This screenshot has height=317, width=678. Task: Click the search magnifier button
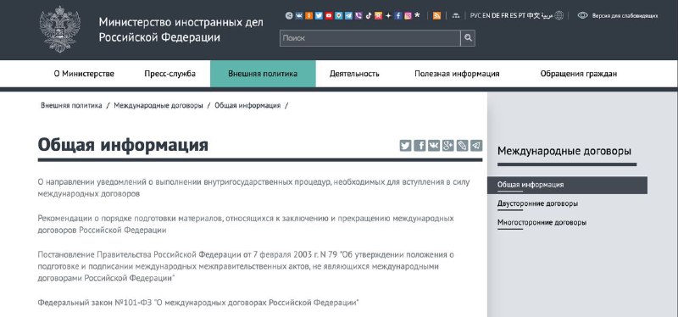(x=468, y=38)
